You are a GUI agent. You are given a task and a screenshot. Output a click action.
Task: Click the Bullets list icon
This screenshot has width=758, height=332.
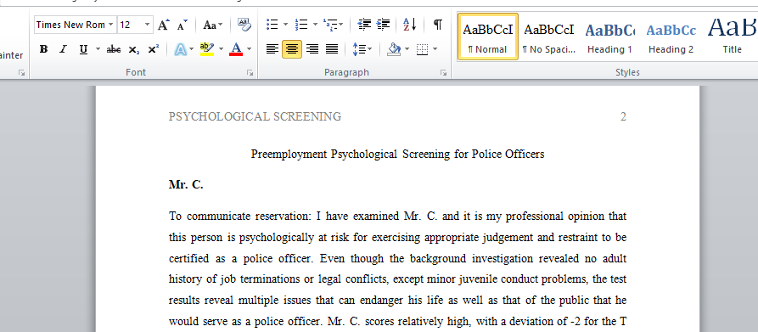coord(272,24)
